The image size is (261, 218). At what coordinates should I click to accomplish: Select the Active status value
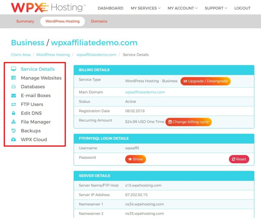point(130,102)
